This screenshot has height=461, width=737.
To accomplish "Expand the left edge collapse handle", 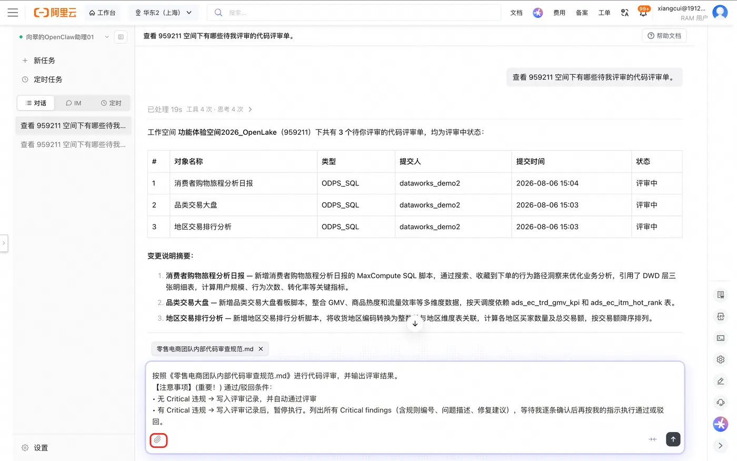I will click(4, 243).
